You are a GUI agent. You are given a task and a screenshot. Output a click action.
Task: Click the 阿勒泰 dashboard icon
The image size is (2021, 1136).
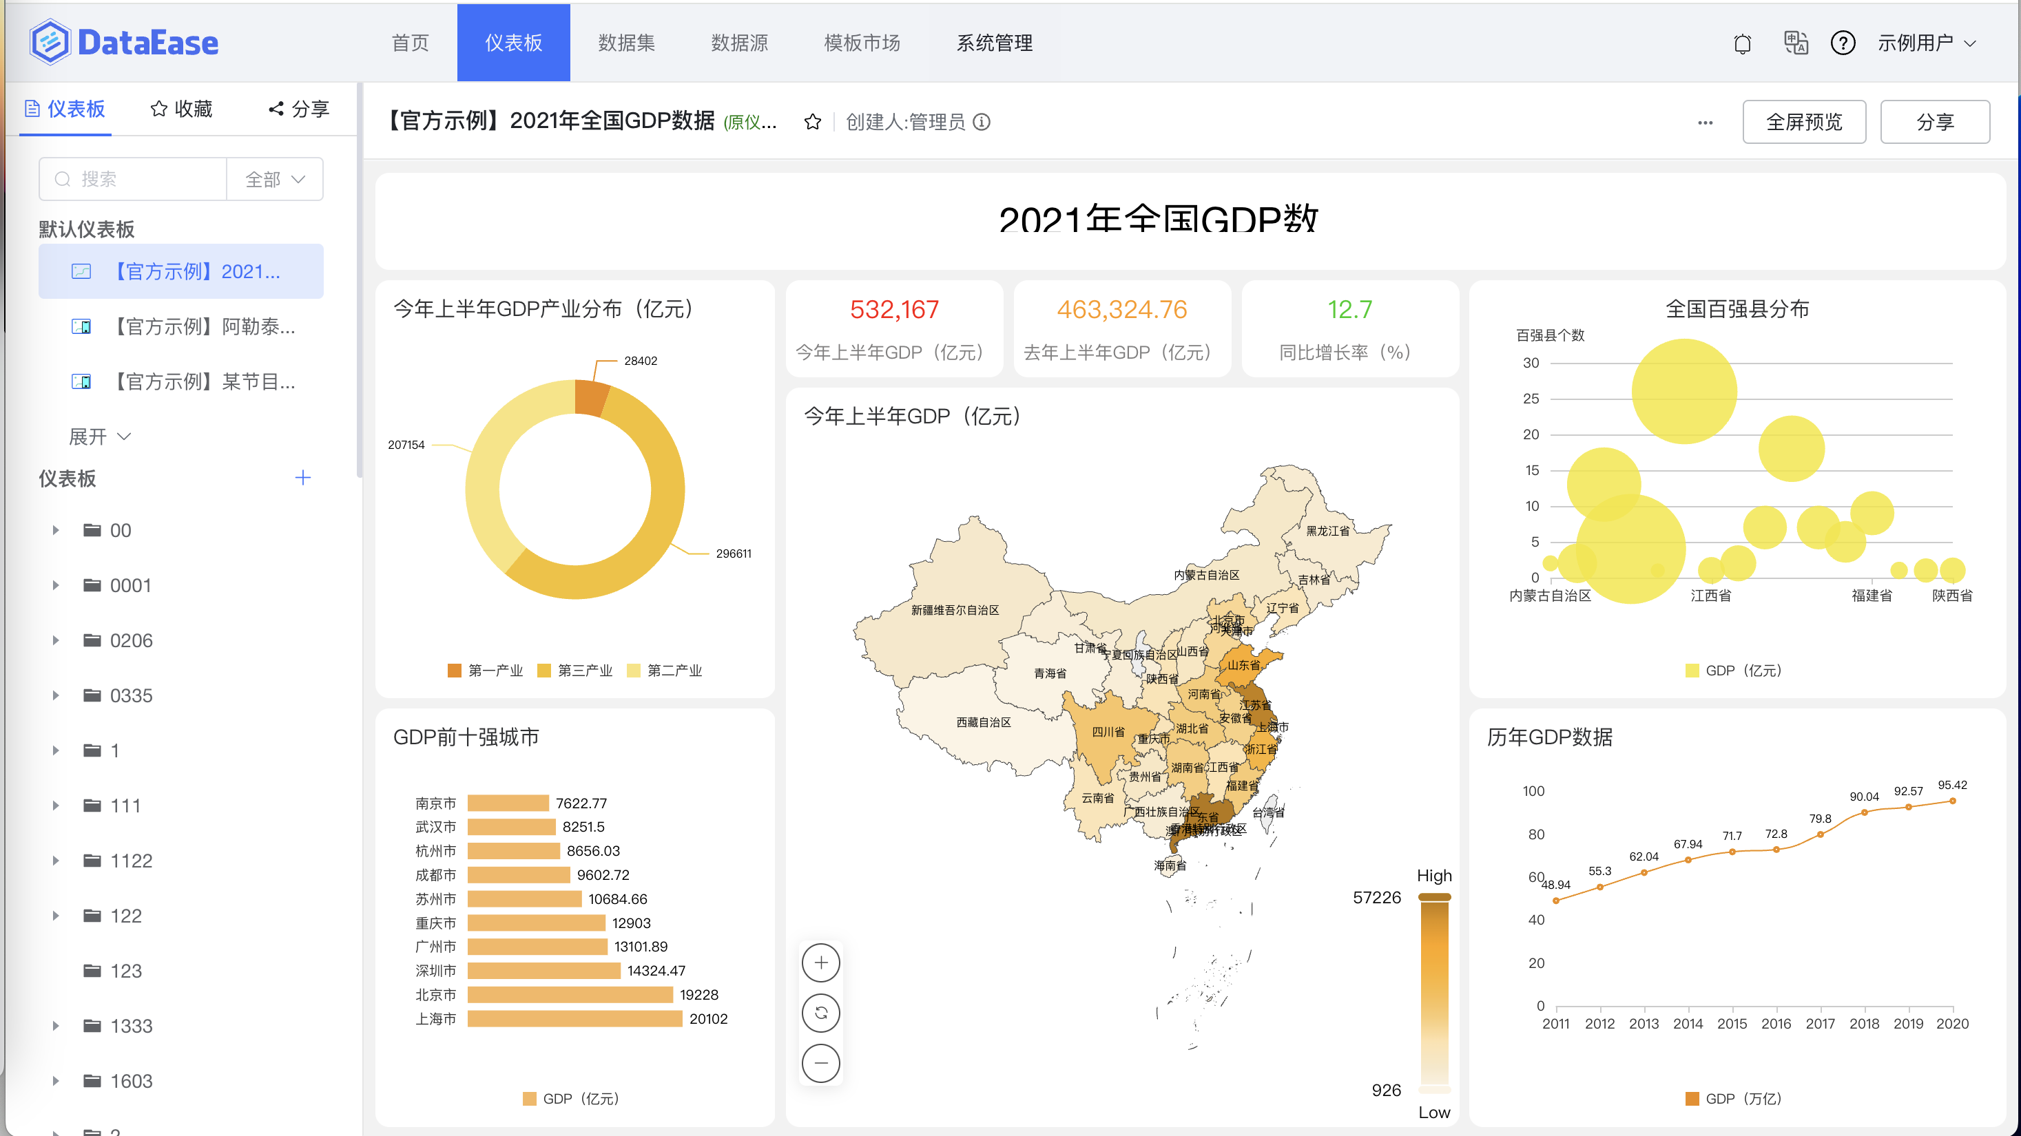pyautogui.click(x=81, y=326)
